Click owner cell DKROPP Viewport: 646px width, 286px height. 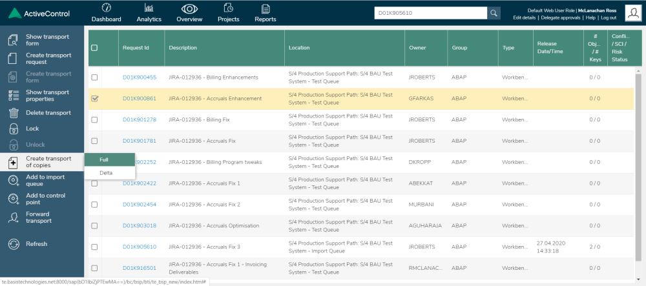(x=419, y=162)
